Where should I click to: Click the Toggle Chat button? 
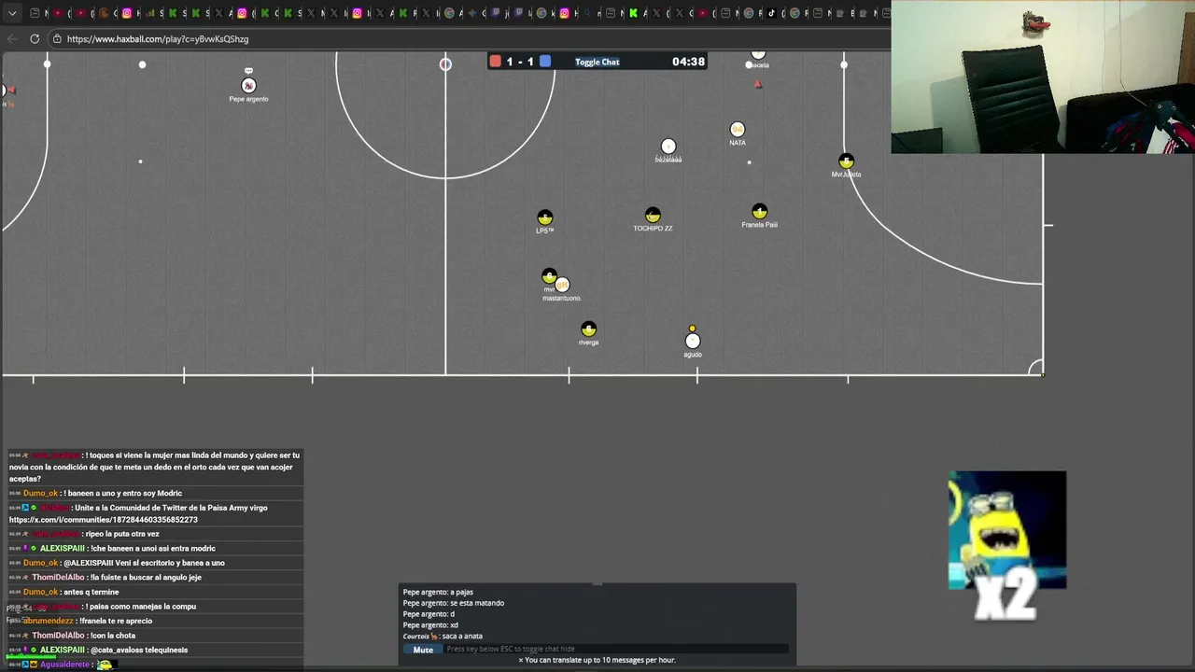pos(597,62)
